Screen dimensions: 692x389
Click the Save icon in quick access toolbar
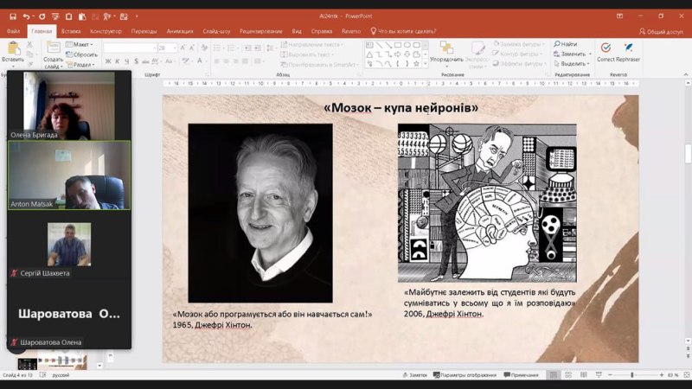tap(13, 16)
